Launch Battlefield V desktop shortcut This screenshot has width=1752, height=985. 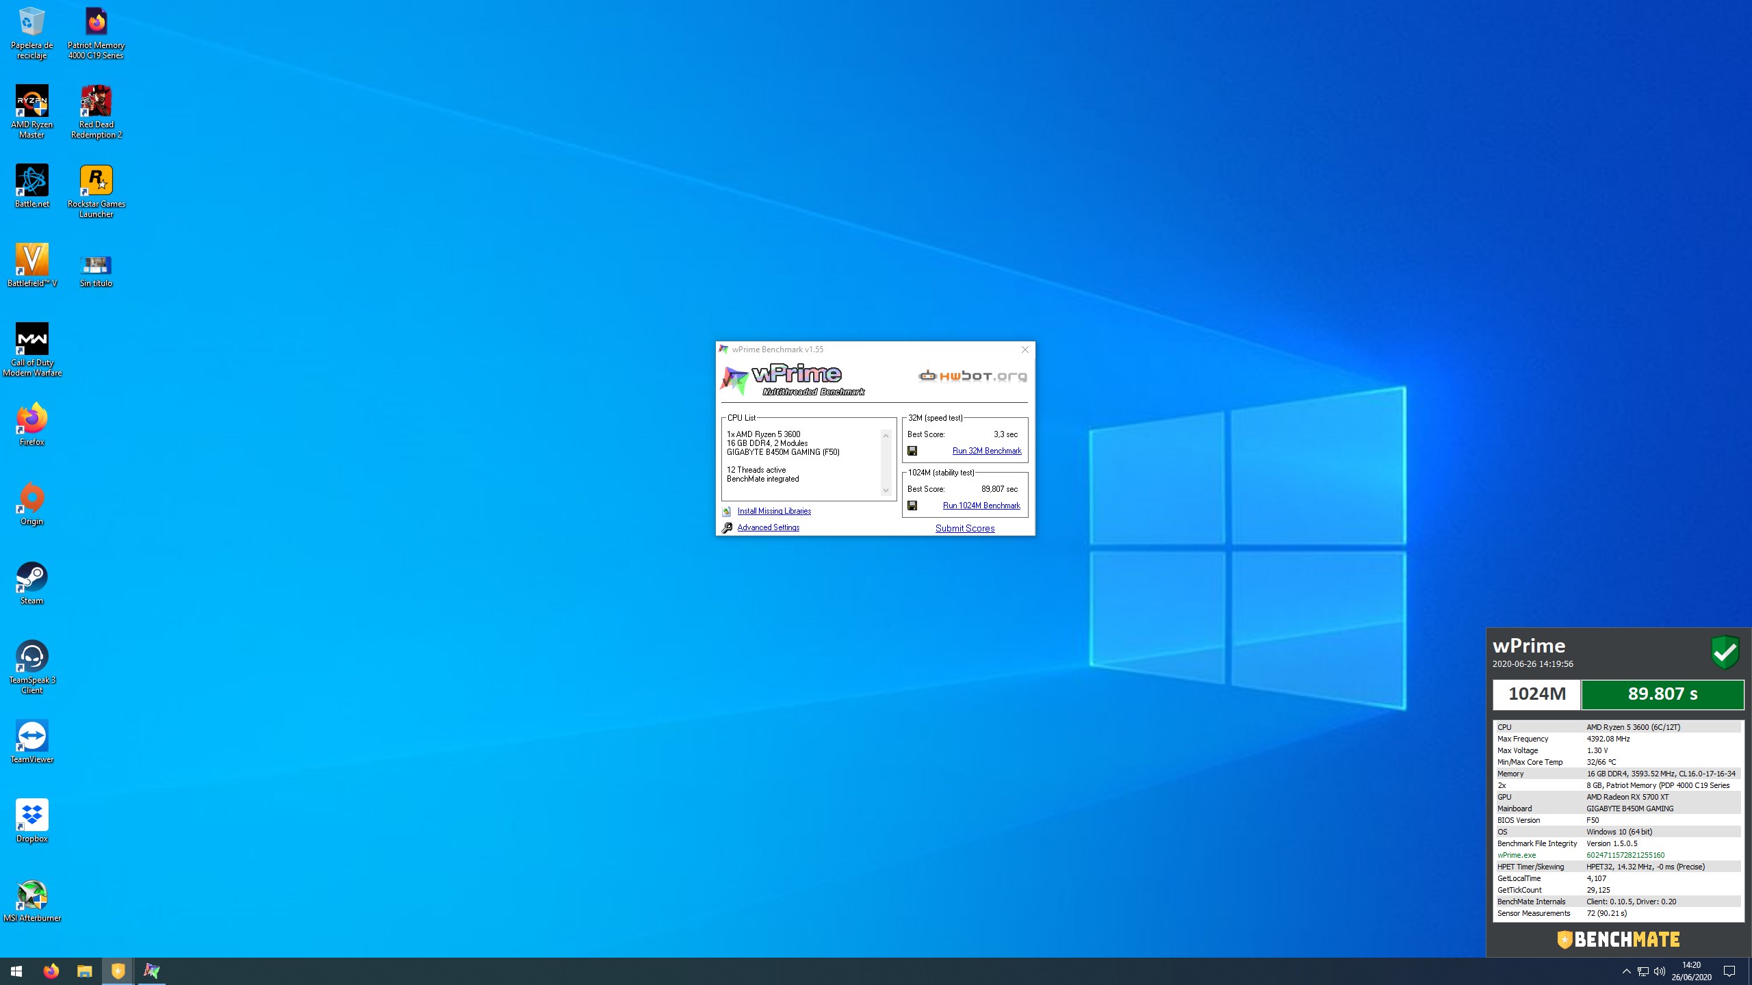pos(31,266)
